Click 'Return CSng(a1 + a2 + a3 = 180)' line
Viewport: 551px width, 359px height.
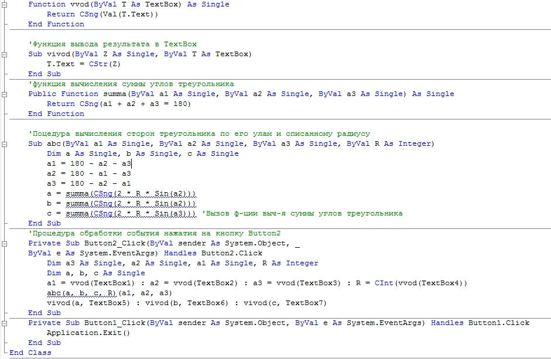(x=119, y=104)
